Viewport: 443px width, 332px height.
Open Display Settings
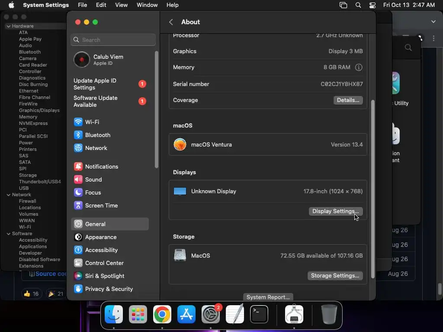click(x=336, y=211)
